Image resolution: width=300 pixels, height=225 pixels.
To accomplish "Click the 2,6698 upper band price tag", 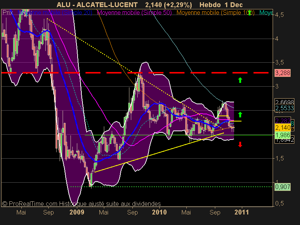I will [x=284, y=101].
